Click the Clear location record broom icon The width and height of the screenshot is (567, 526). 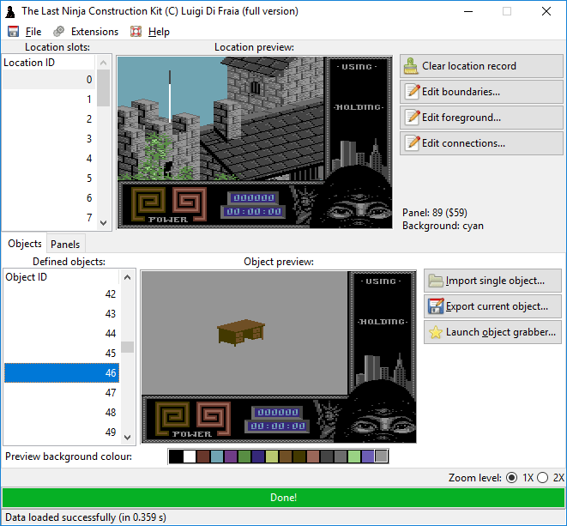click(x=412, y=66)
